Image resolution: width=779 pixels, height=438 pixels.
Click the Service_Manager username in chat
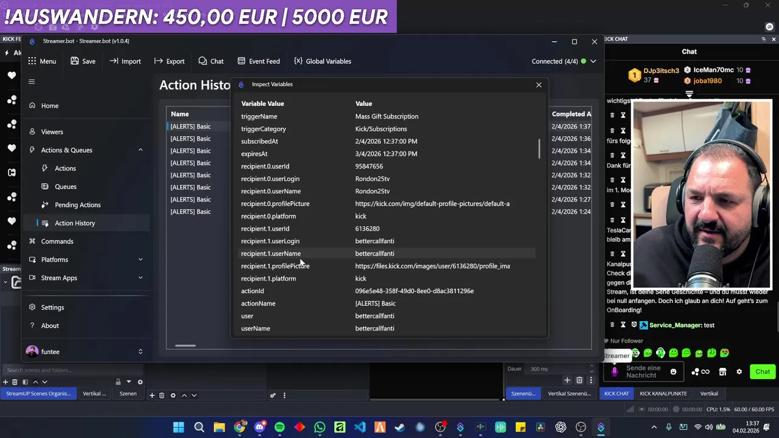(675, 325)
